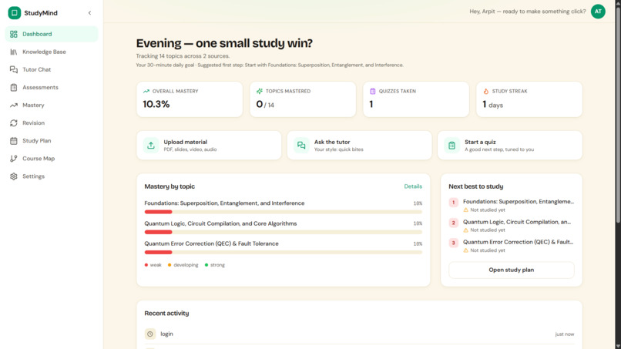Click the StudyMind logo icon
The image size is (621, 349).
(x=15, y=13)
